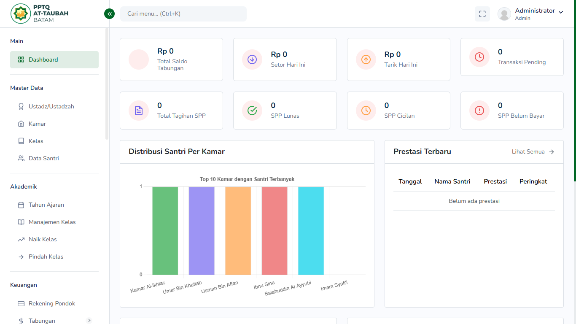Click the green Kamar Al-Ikhlas bar
The image size is (576, 324).
(165, 231)
